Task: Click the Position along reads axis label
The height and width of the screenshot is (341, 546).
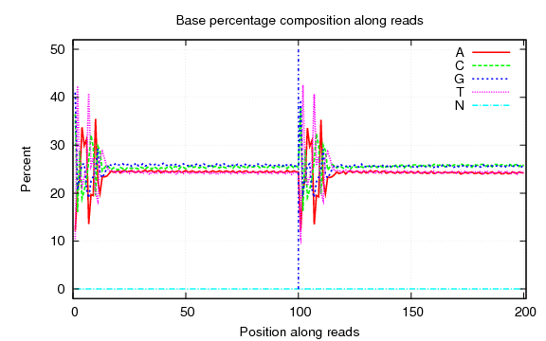Action: click(300, 332)
